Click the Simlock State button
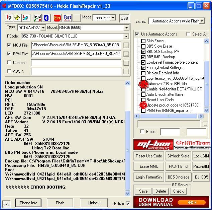The width and height of the screenshot is (212, 210). [x=178, y=156]
